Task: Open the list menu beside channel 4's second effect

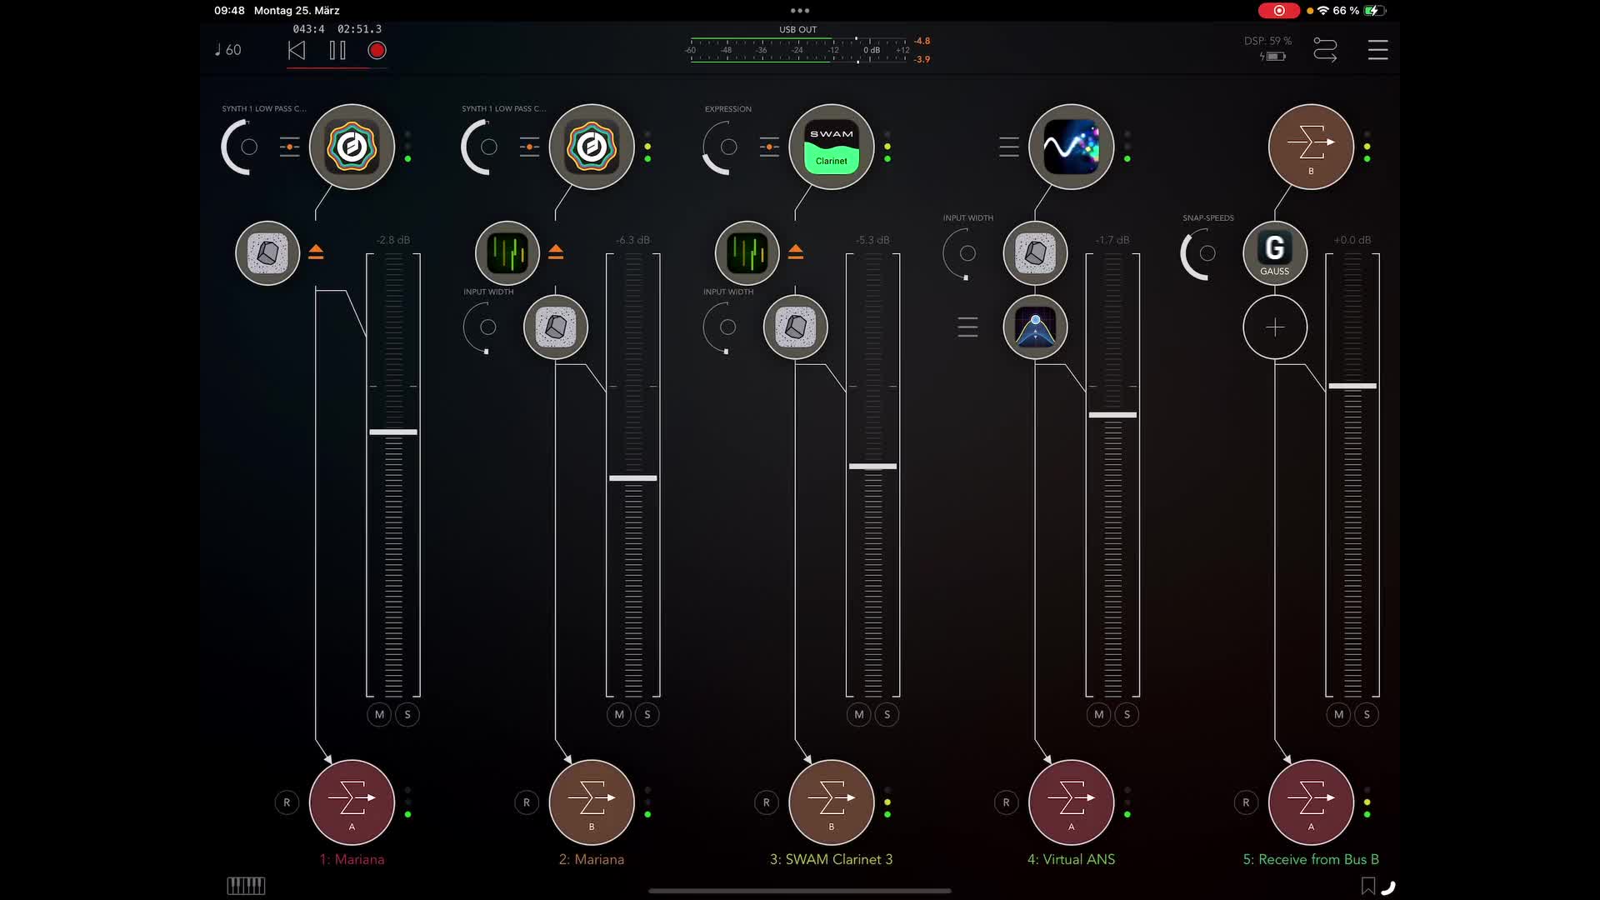Action: pyautogui.click(x=967, y=327)
